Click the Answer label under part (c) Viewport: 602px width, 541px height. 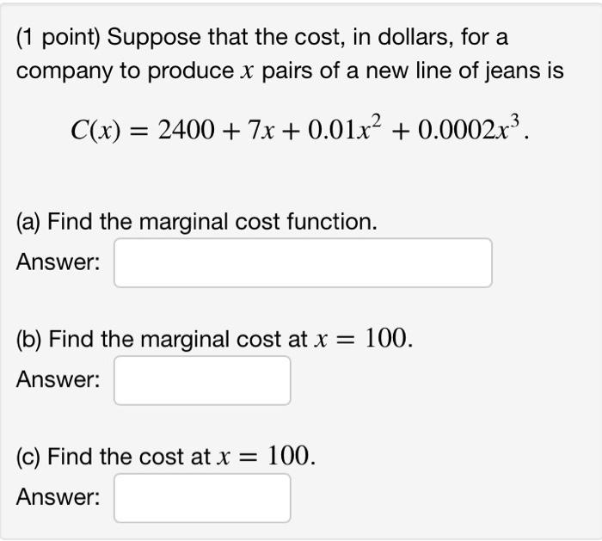click(x=58, y=497)
